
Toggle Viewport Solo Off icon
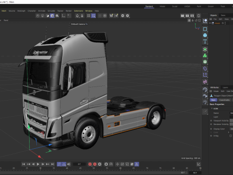point(123,16)
